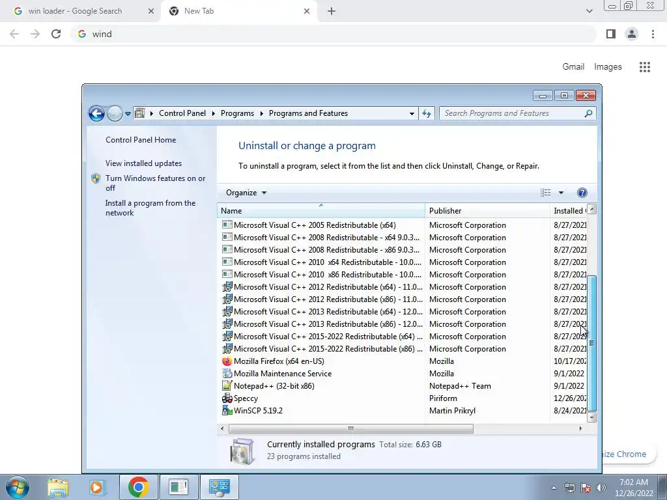Image resolution: width=667 pixels, height=500 pixels.
Task: Open Turn Windows features on or off
Action: [155, 183]
